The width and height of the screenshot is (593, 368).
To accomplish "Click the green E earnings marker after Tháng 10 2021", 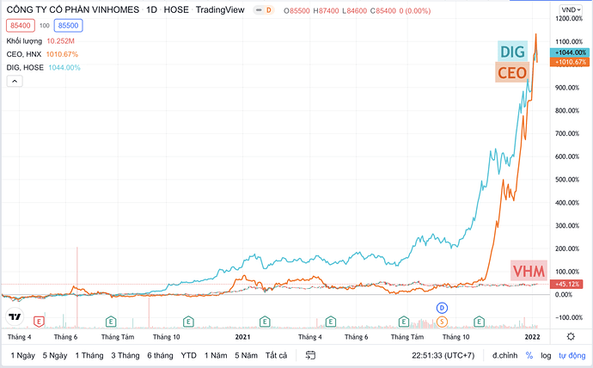I will coord(479,322).
